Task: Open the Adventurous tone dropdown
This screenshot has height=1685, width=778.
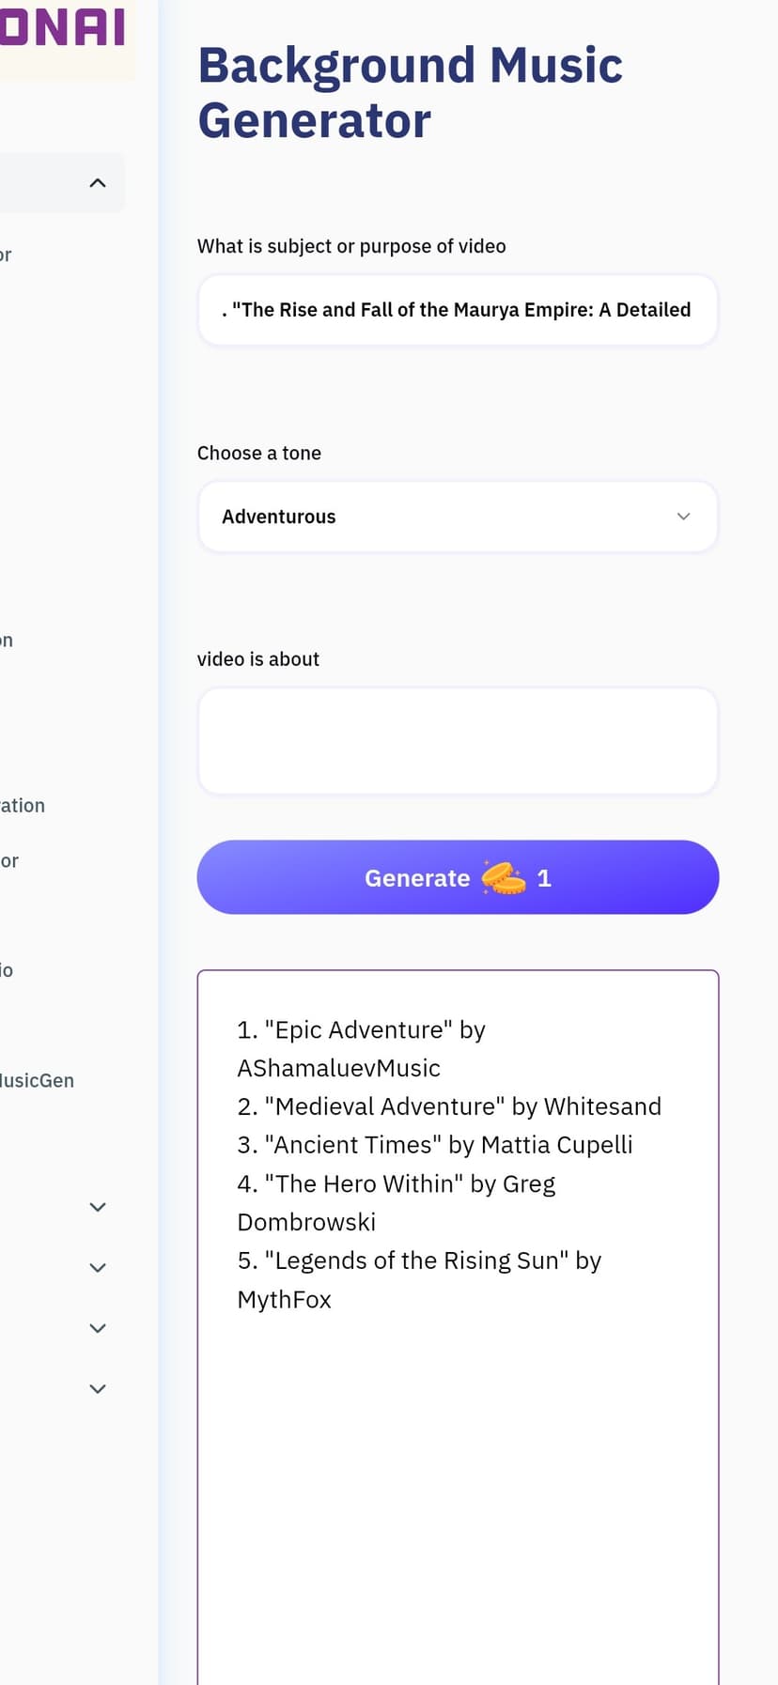Action: 458,517
